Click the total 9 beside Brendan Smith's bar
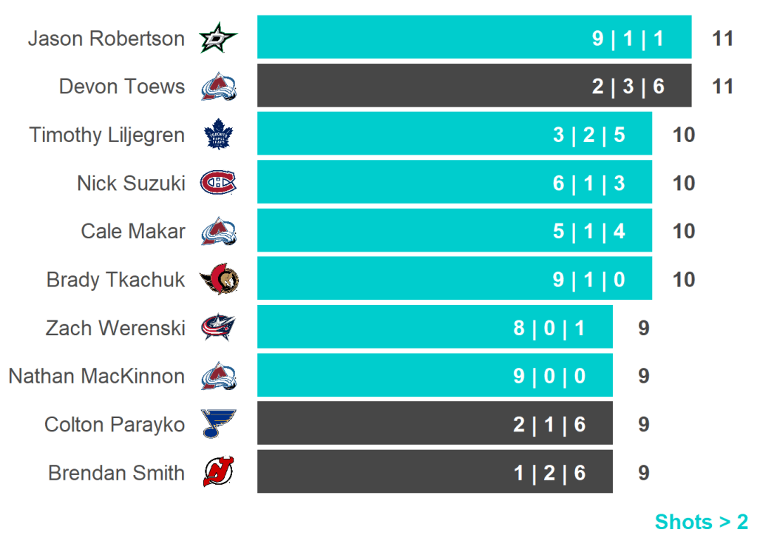Image resolution: width=757 pixels, height=541 pixels. pos(644,472)
